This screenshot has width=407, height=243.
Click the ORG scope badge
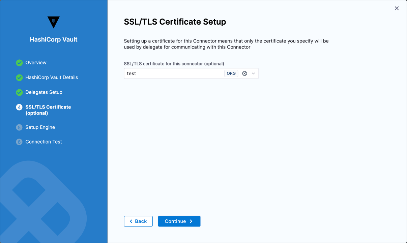[231, 73]
